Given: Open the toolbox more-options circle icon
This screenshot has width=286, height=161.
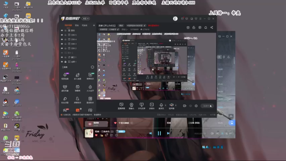Looking at the screenshot, I should 93,67.
